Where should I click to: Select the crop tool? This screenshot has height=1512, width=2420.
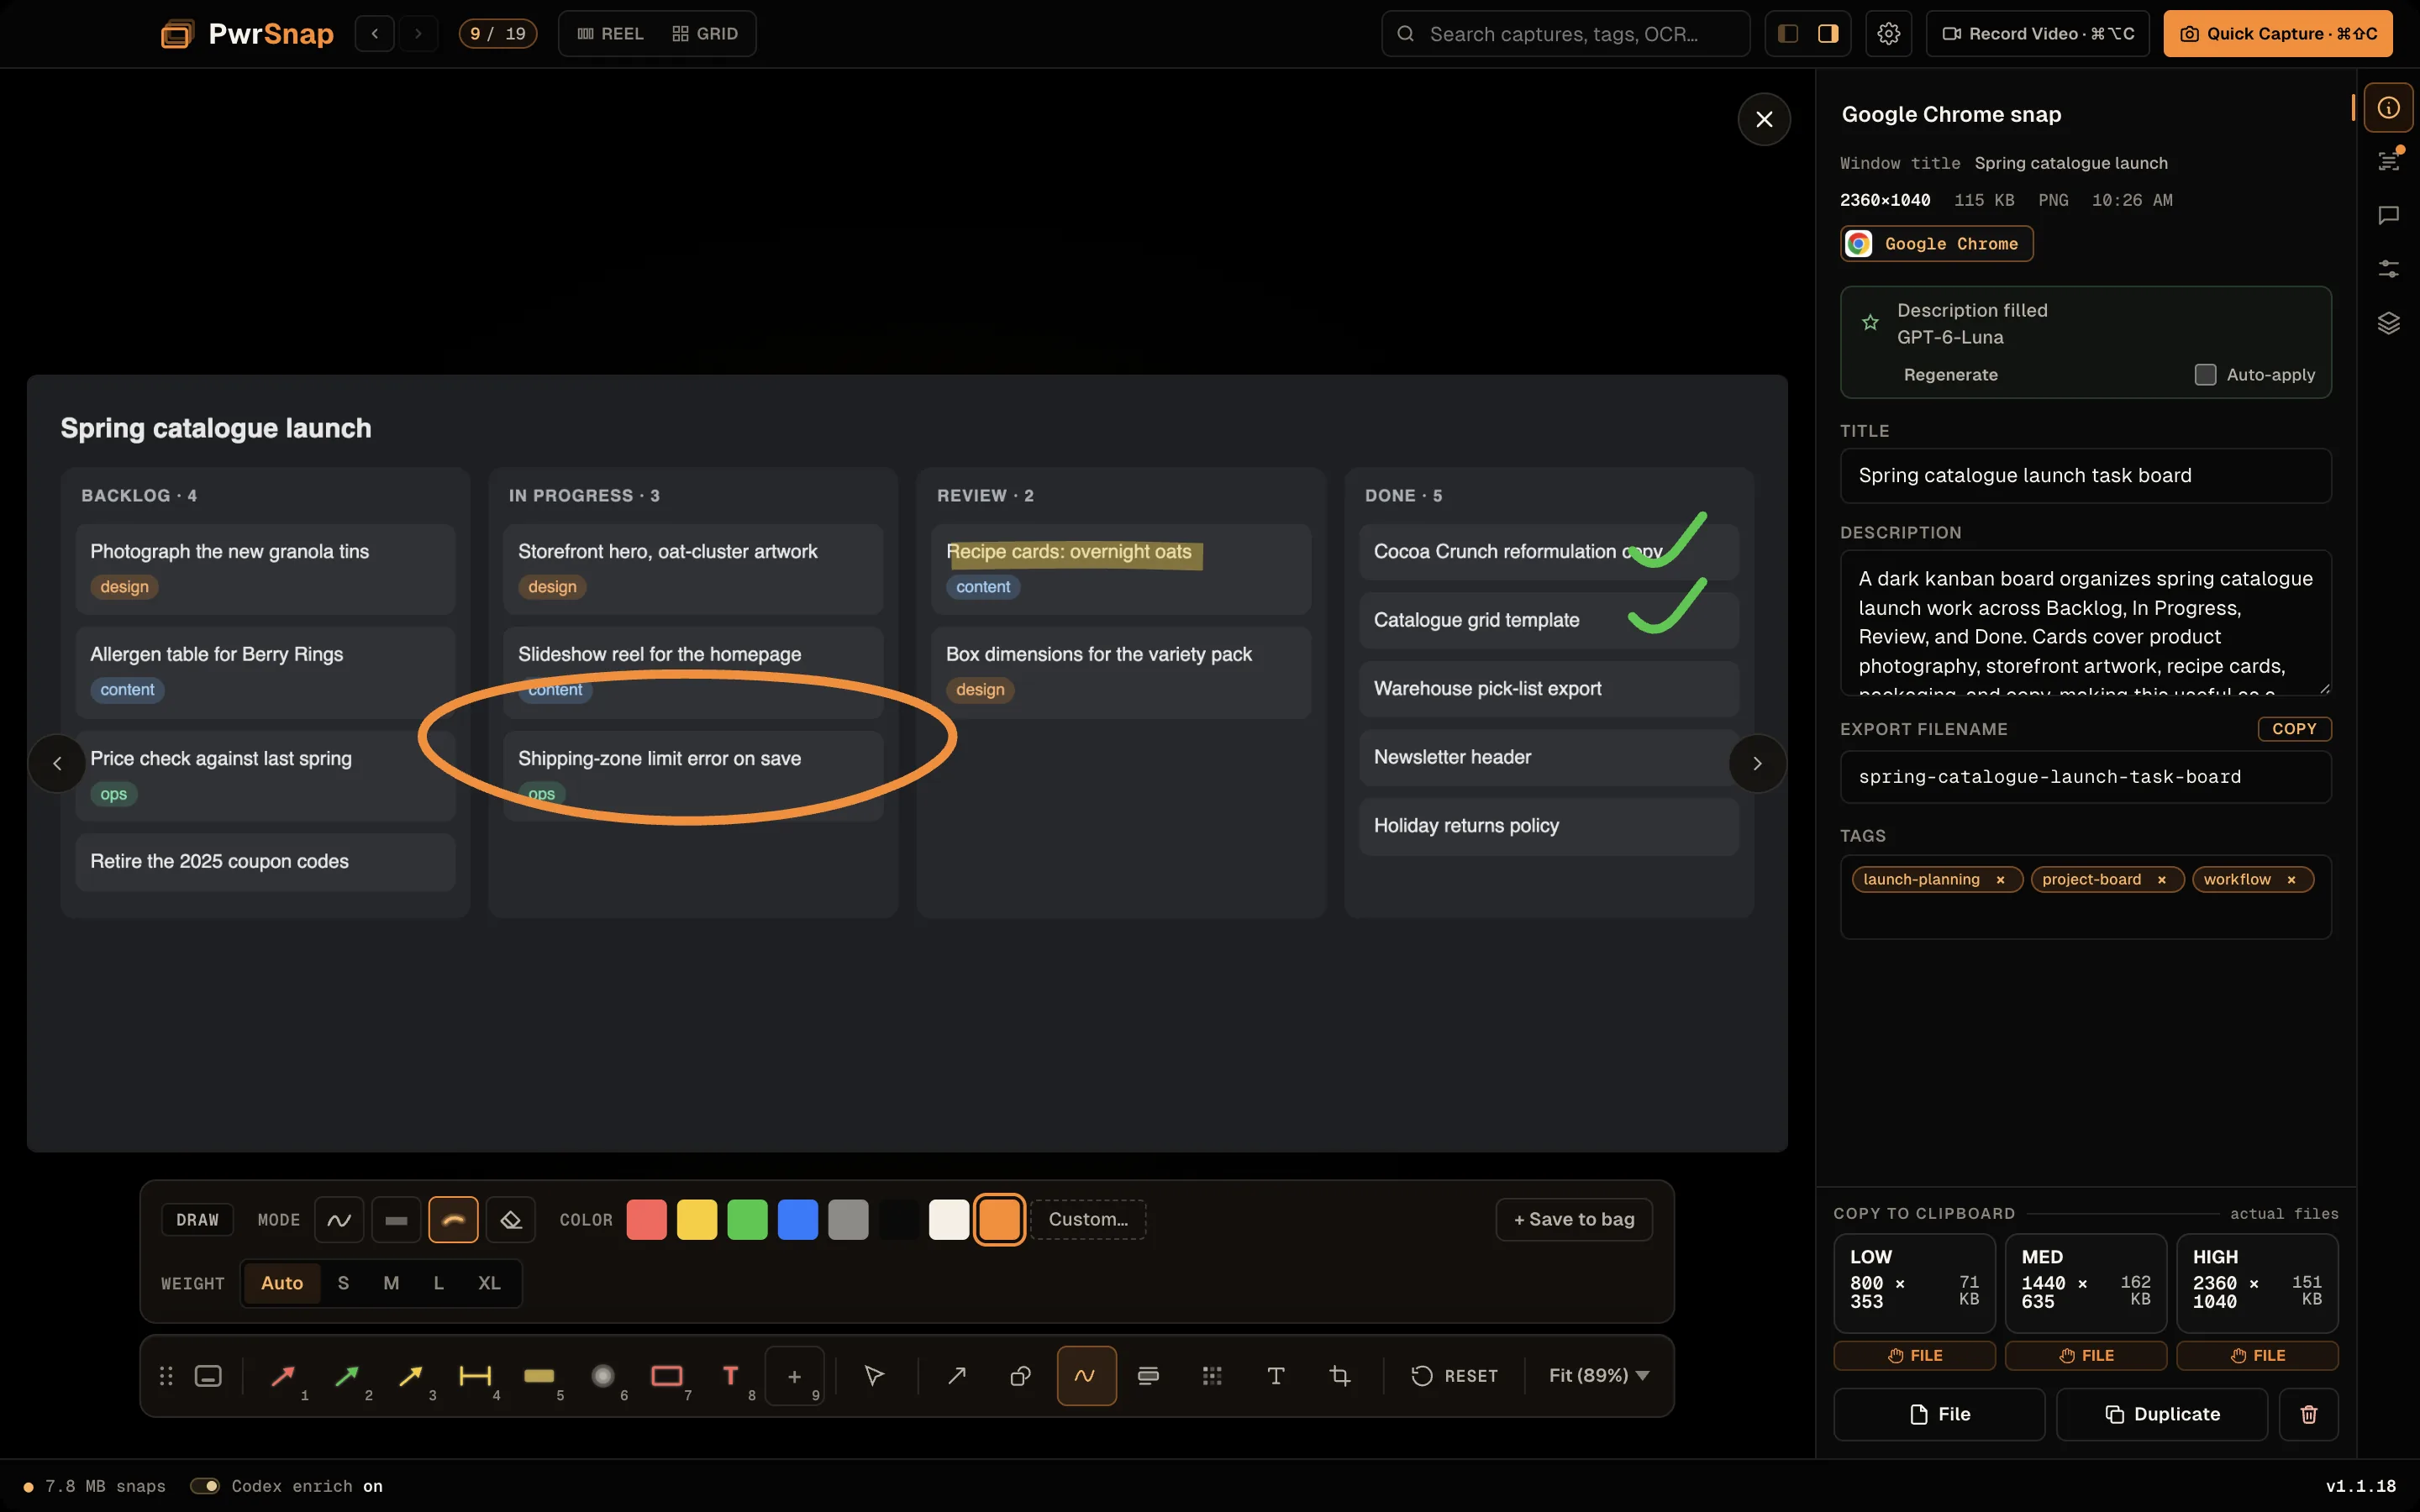tap(1340, 1376)
